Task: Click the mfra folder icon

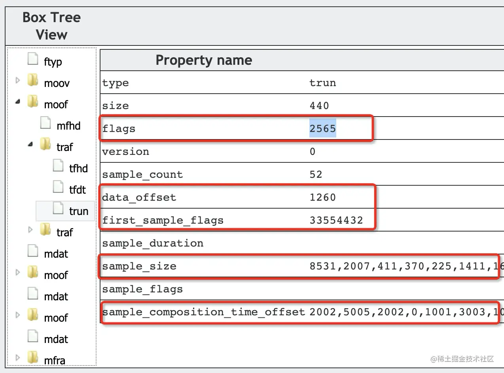Action: [33, 358]
